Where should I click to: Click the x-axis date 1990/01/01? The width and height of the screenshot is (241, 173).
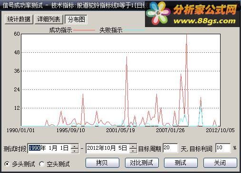[20, 130]
